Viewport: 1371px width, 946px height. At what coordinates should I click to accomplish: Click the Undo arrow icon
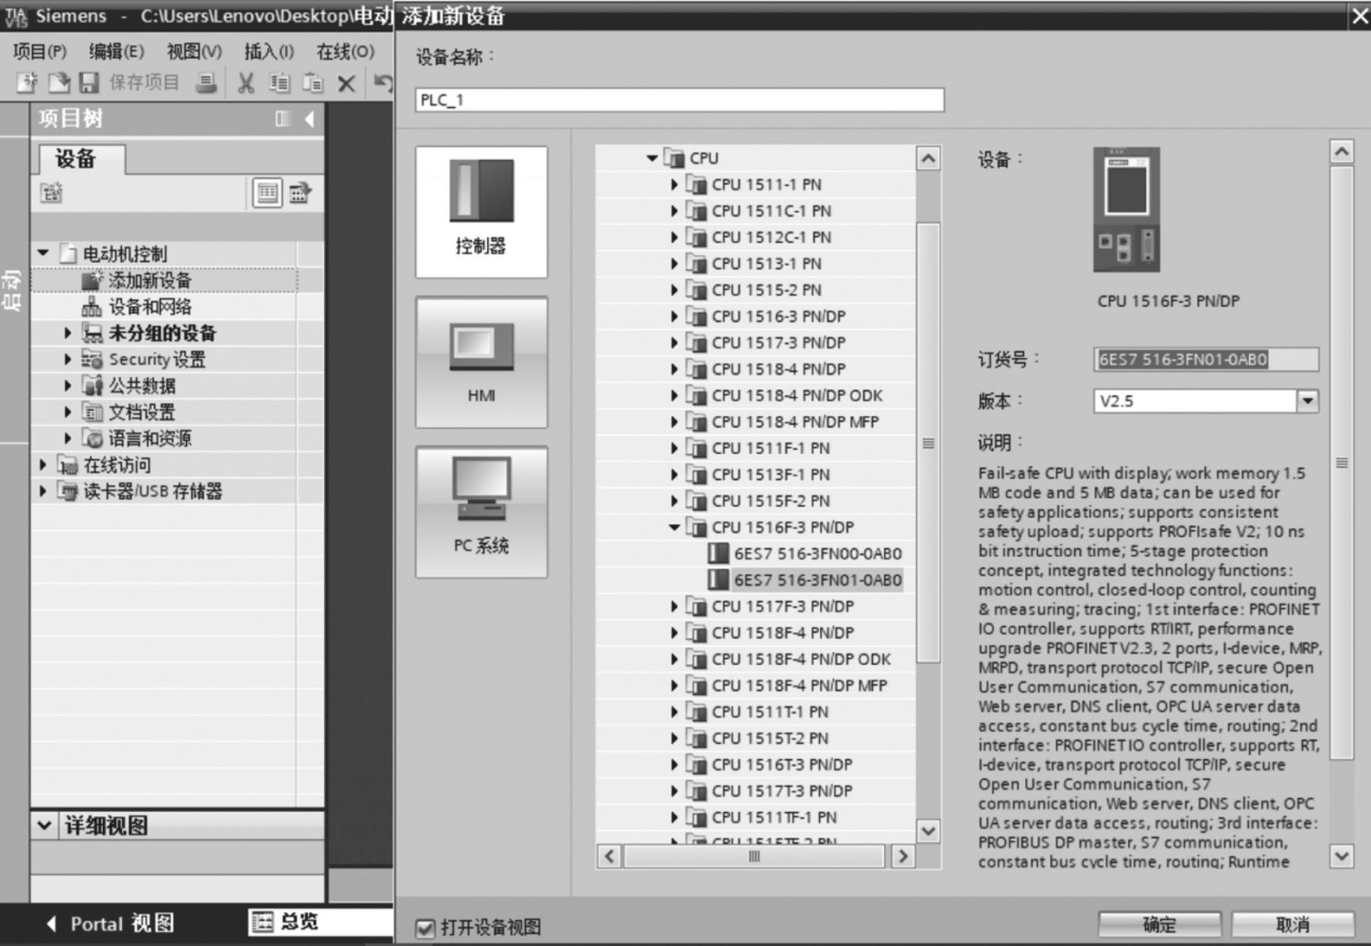point(383,82)
